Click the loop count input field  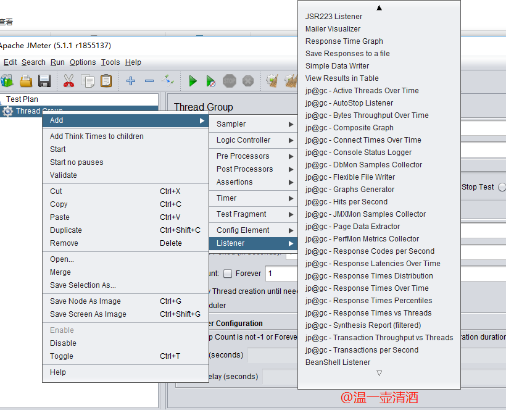[281, 274]
